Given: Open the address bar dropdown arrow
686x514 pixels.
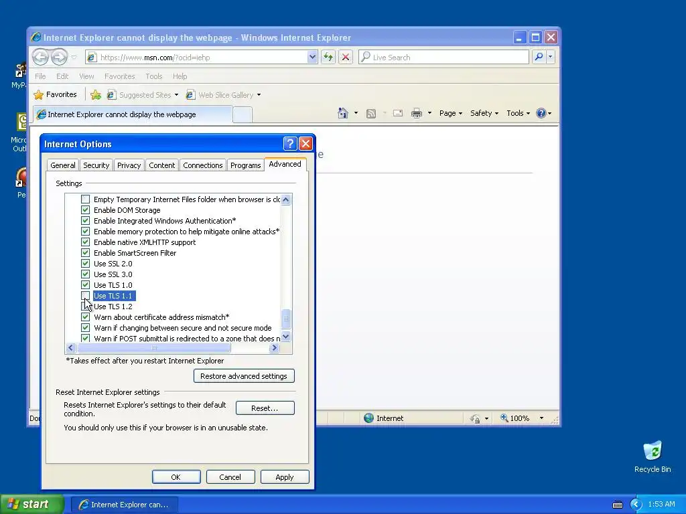Looking at the screenshot, I should (312, 57).
